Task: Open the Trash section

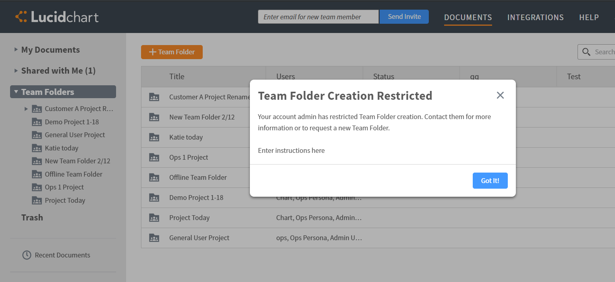Action: point(32,217)
